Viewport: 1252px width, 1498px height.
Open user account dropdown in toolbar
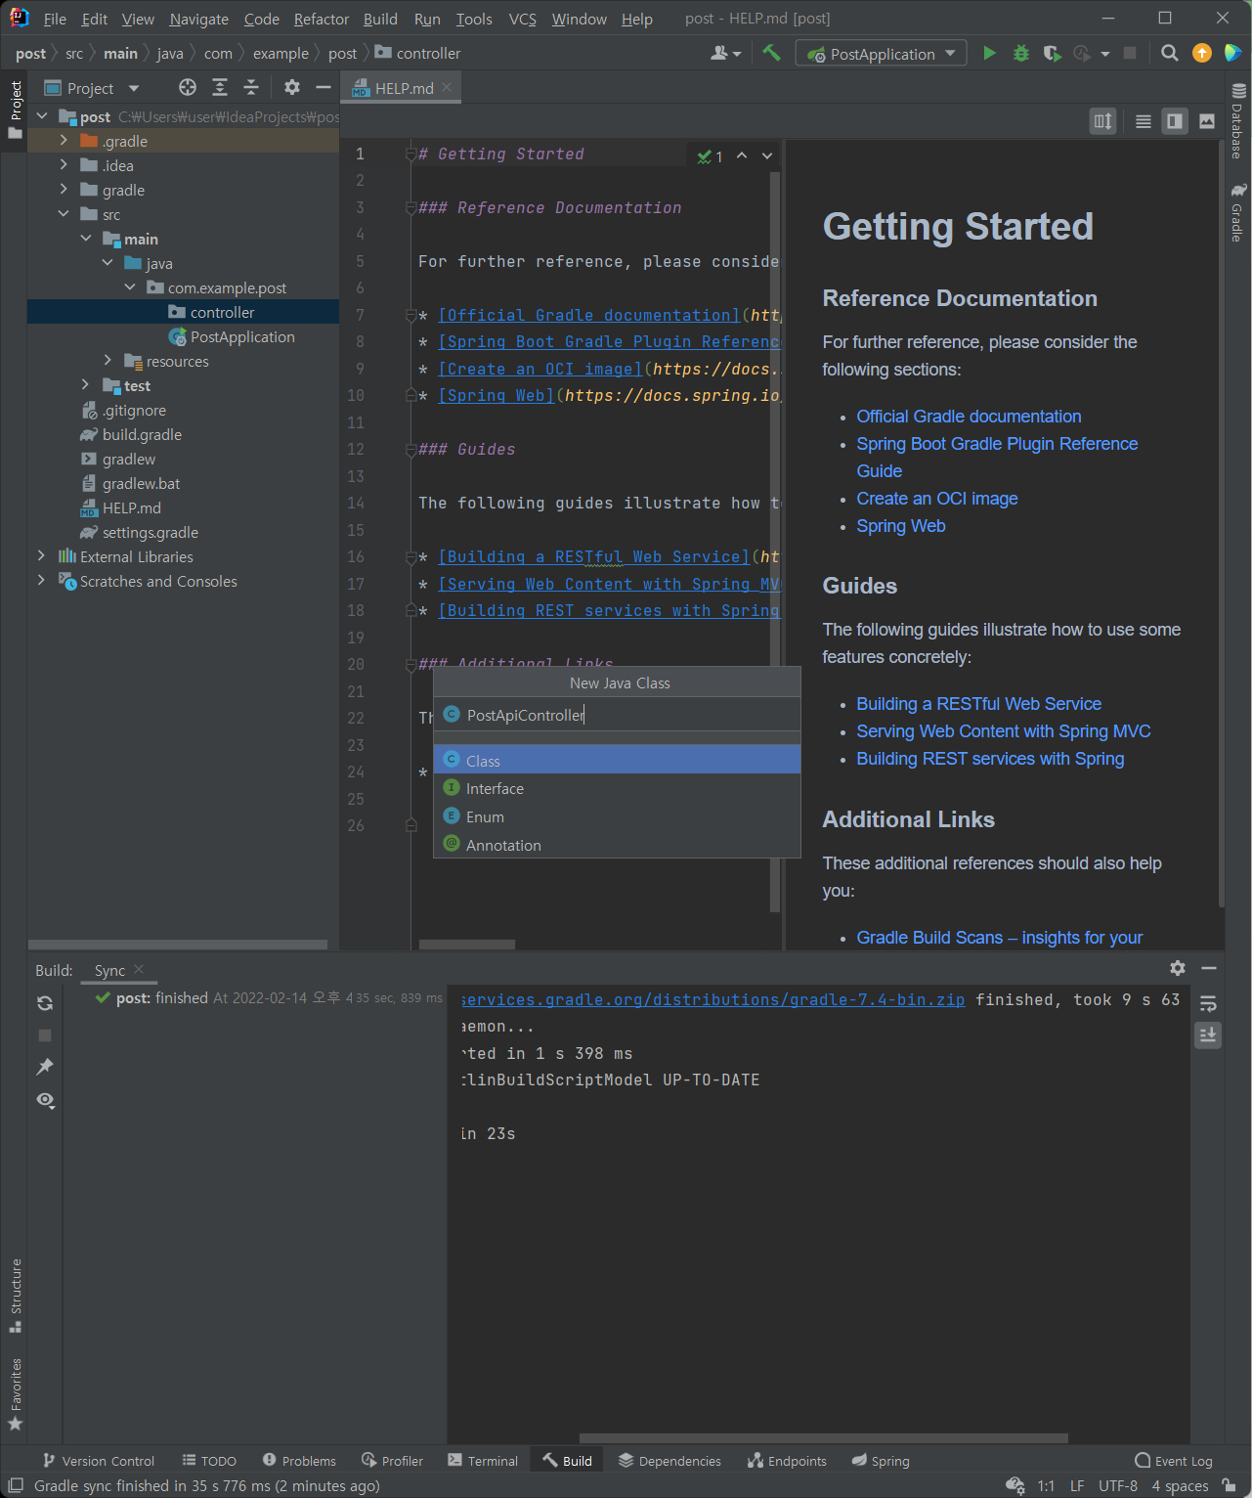click(726, 54)
